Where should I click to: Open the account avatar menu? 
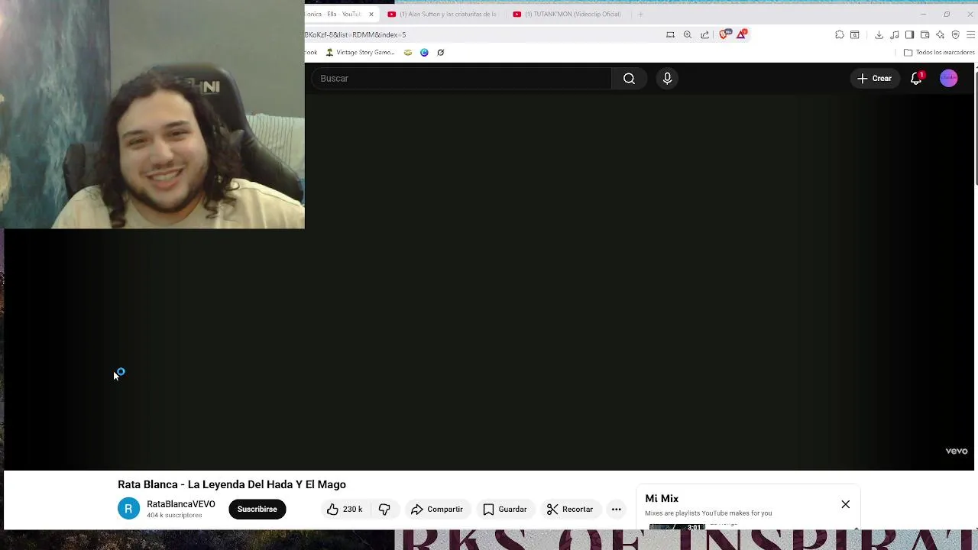[948, 78]
